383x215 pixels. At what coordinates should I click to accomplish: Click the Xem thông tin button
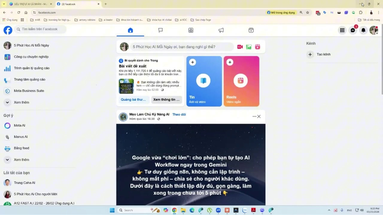pyautogui.click(x=166, y=99)
